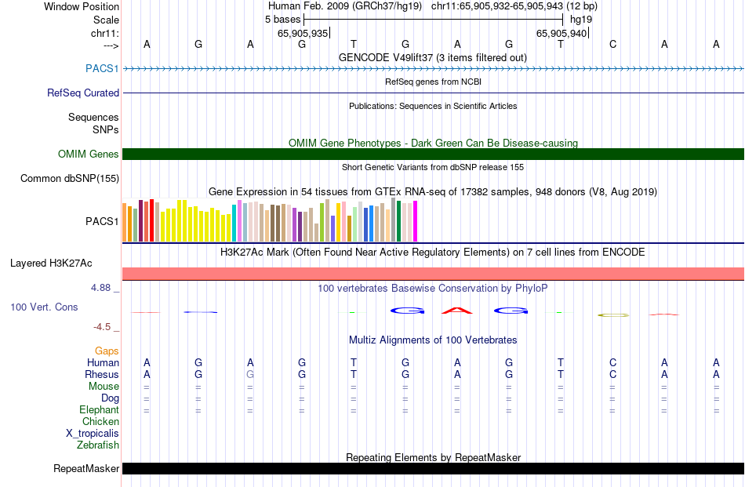Select the Human species row label

coord(103,363)
